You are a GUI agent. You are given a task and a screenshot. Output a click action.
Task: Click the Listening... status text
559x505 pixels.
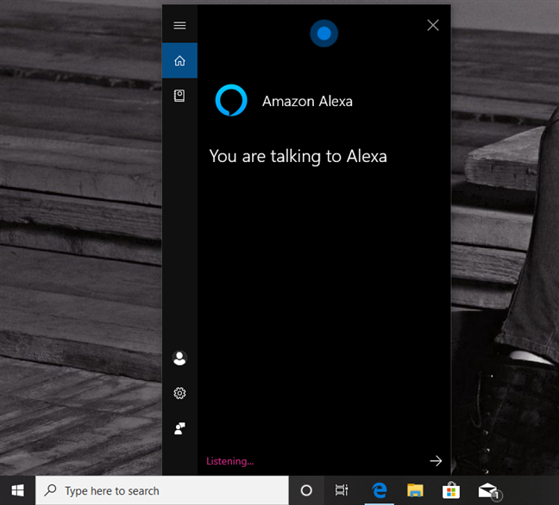point(230,461)
